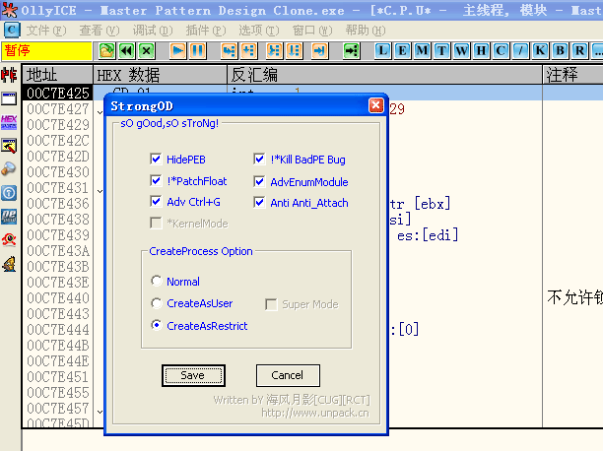The image size is (603, 451).
Task: Open Call stack with K button
Action: [x=540, y=51]
